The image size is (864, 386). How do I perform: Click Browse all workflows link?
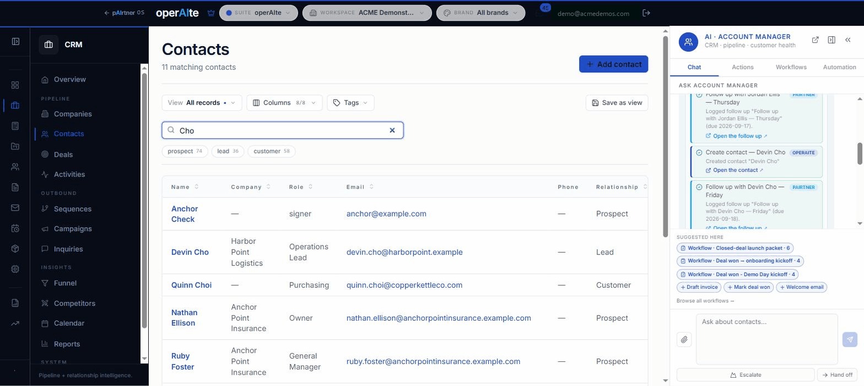coord(705,301)
